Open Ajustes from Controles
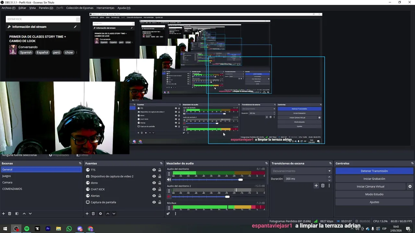 (x=374, y=202)
